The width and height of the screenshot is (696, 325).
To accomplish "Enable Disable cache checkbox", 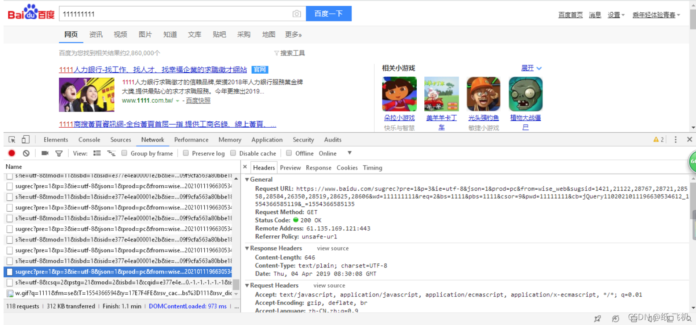I will point(233,153).
